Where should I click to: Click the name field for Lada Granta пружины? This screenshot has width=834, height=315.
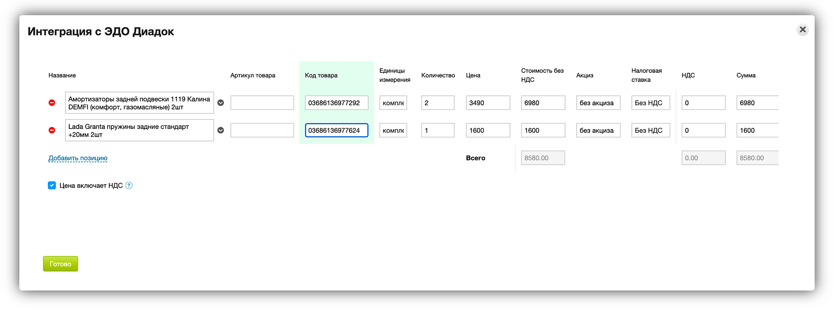coord(139,130)
